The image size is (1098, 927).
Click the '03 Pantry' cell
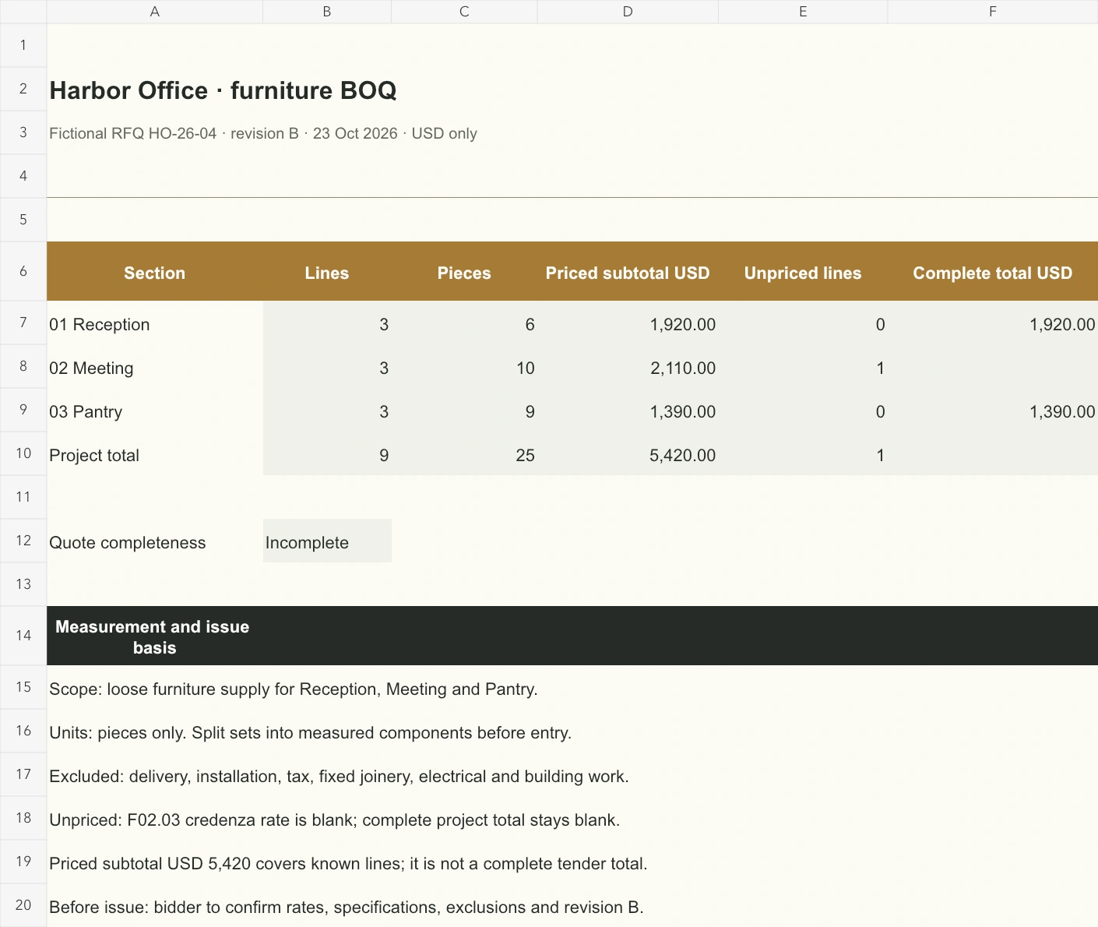tap(155, 410)
